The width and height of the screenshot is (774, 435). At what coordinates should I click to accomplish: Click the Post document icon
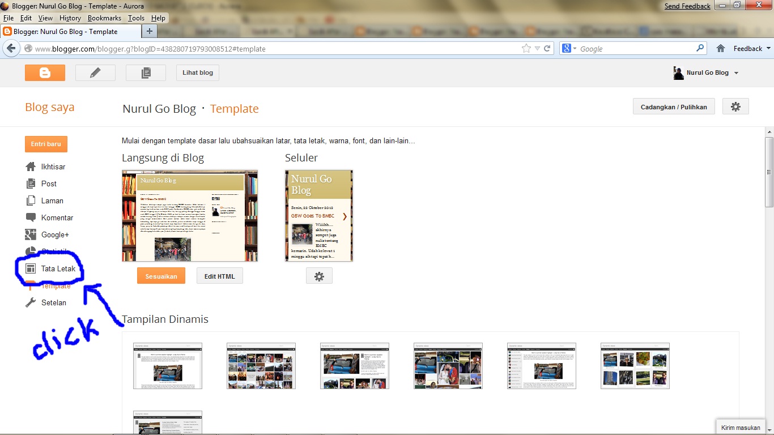coord(31,184)
